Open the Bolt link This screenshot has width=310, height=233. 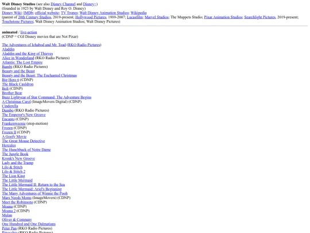pyautogui.click(x=5, y=89)
